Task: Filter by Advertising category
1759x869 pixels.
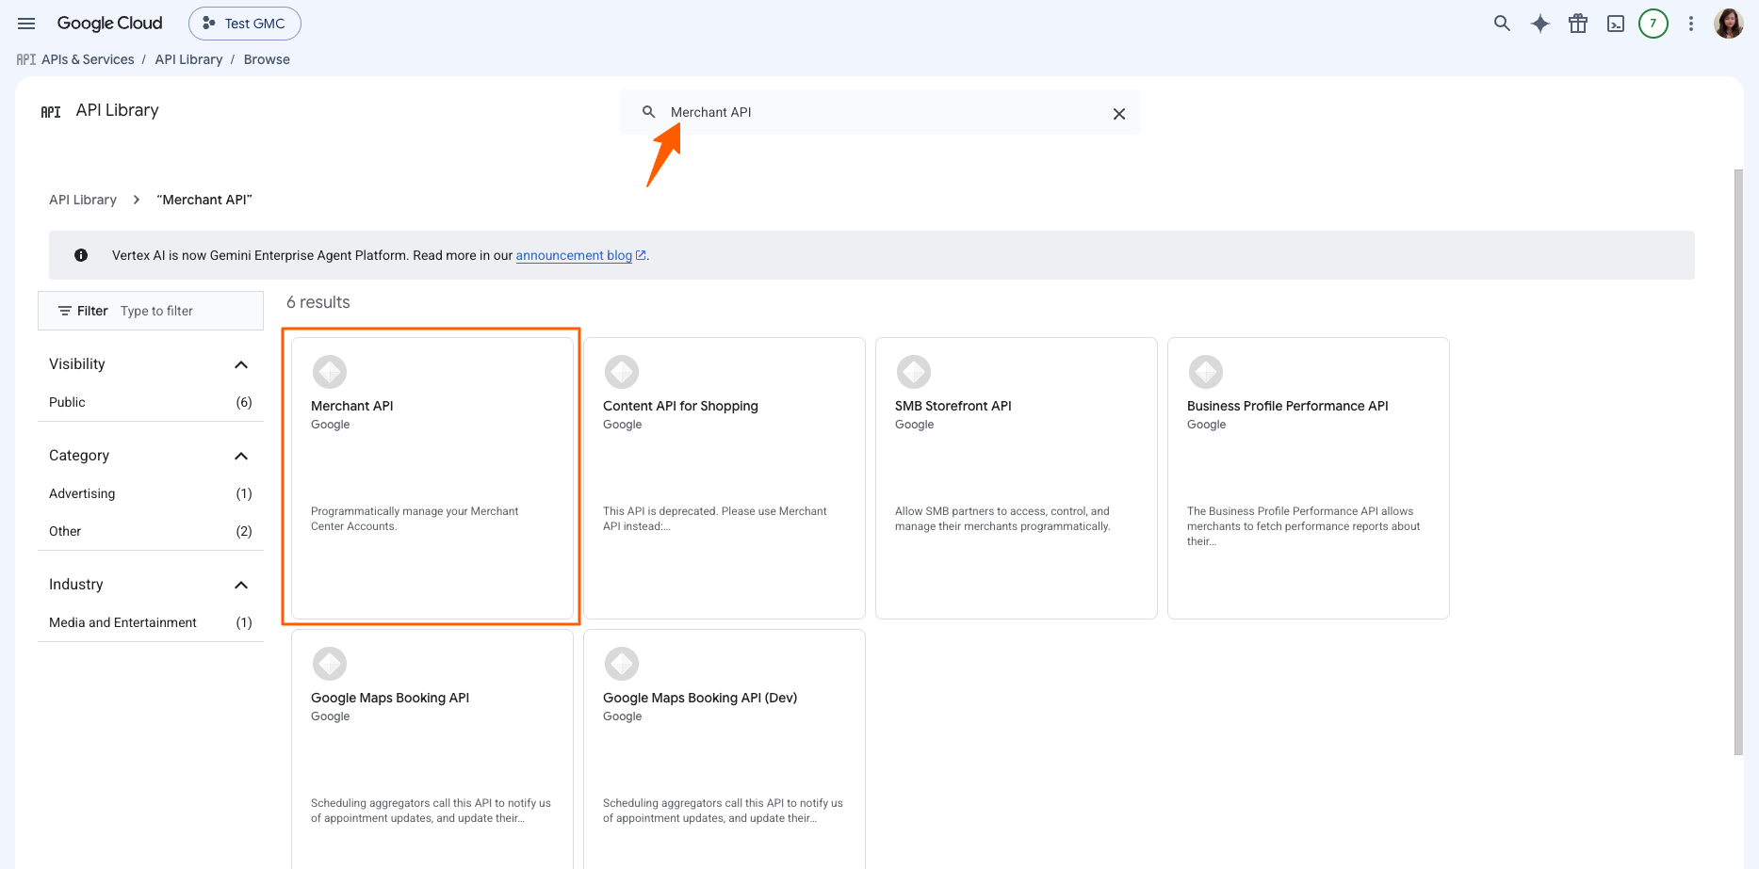Action: (x=151, y=493)
